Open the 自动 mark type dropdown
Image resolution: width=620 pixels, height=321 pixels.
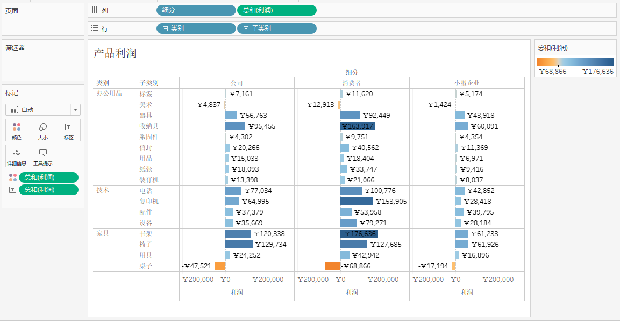(x=75, y=110)
